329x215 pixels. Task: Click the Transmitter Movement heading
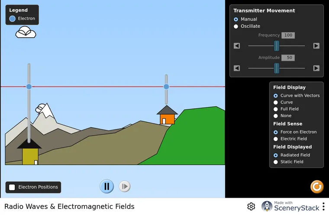click(x=264, y=10)
